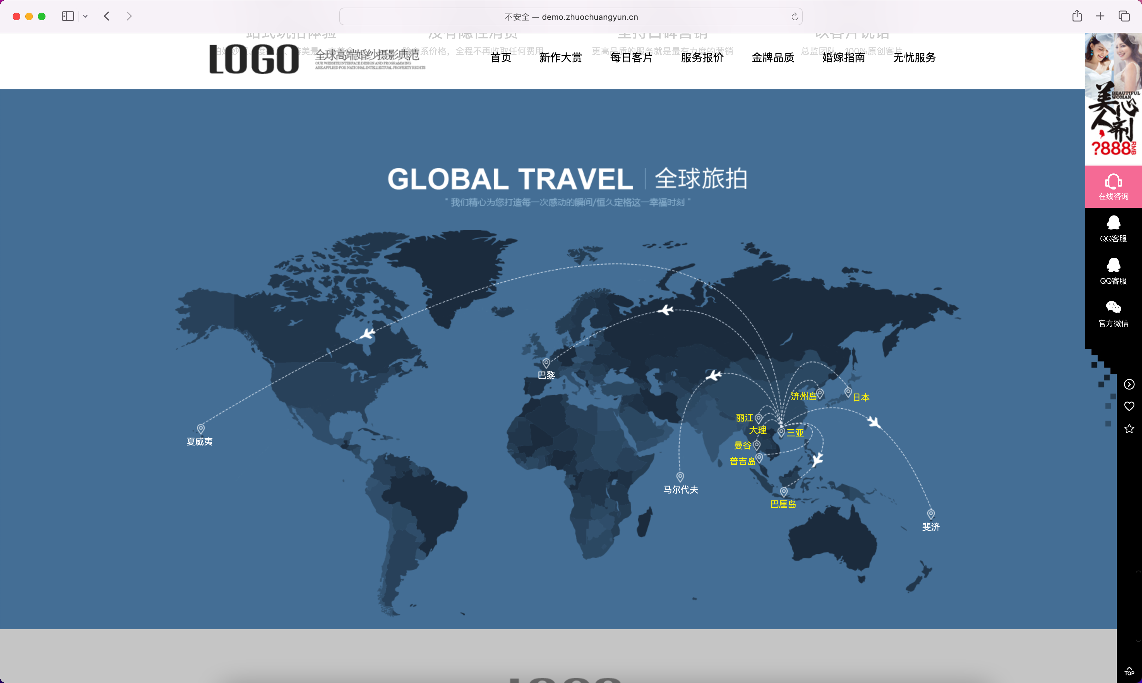Select the 夏威夷 map location pin
Viewport: 1142px width, 683px height.
[x=201, y=429]
